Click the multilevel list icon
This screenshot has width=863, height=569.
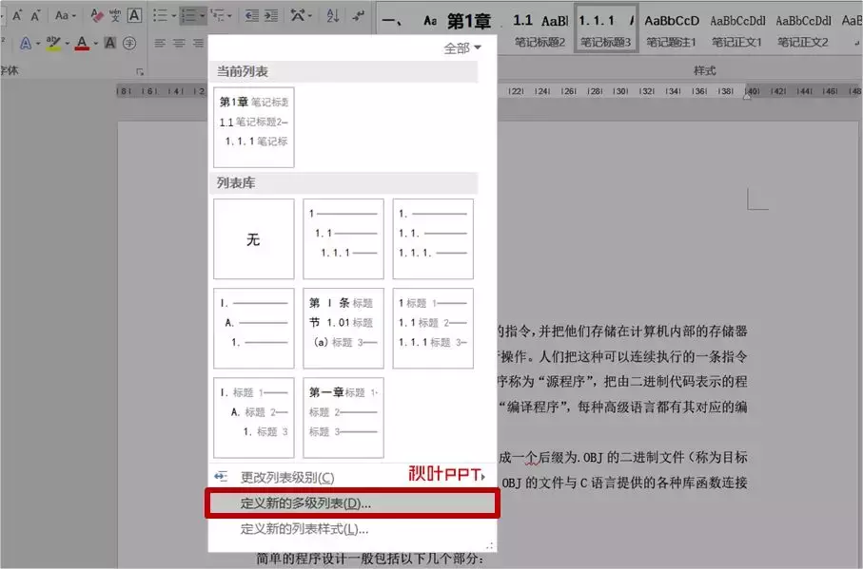click(x=218, y=15)
